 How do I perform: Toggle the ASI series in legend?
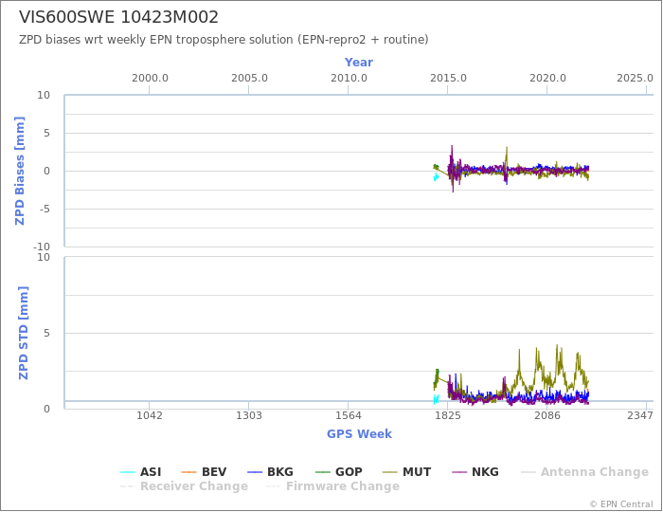(x=141, y=472)
